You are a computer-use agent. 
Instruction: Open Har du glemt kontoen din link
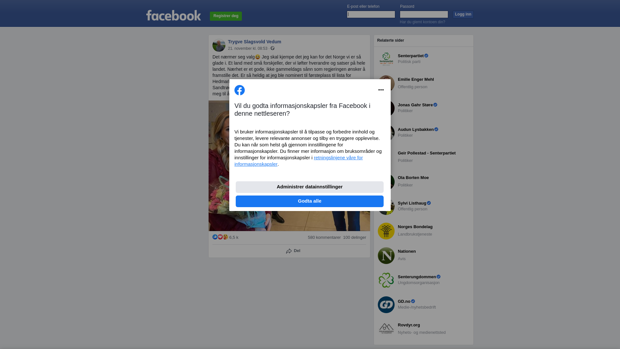pyautogui.click(x=422, y=22)
